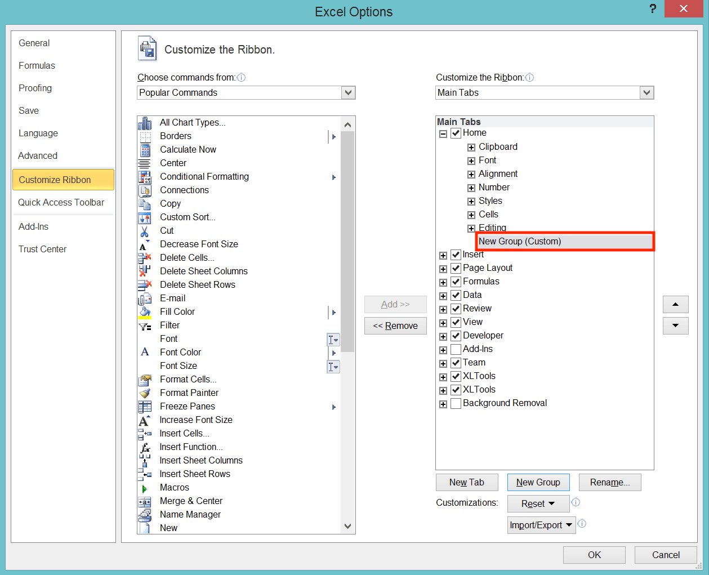
Task: Open the Trust Center category
Action: pos(43,249)
